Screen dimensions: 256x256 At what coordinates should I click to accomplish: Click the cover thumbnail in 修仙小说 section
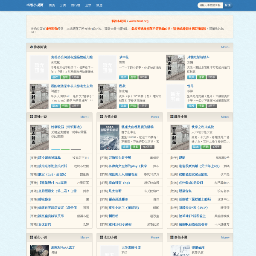coord(180,250)
